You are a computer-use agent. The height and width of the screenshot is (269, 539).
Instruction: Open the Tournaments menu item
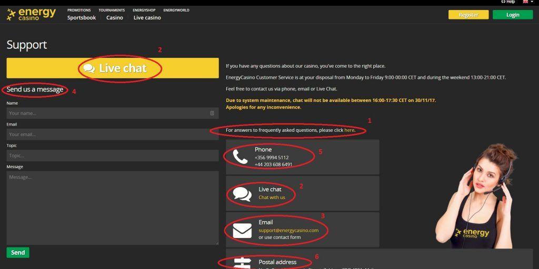pyautogui.click(x=112, y=10)
